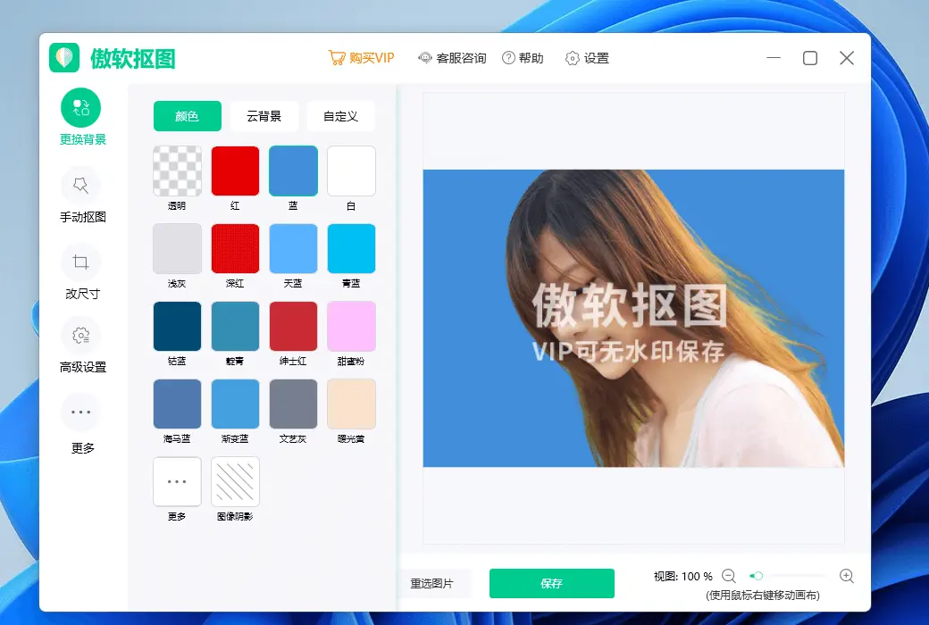Choose the 天蓝 sky blue swatch
The width and height of the screenshot is (929, 625).
(293, 248)
